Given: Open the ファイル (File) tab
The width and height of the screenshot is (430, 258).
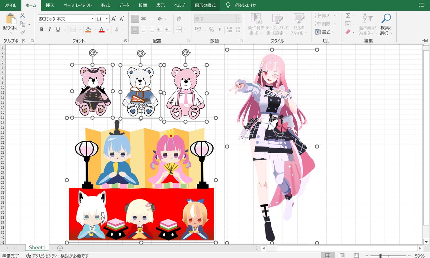Looking at the screenshot, I should tap(10, 5).
